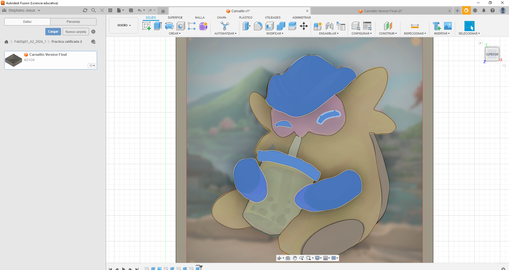
Task: Open the V2 version dropdown
Action: point(92,66)
